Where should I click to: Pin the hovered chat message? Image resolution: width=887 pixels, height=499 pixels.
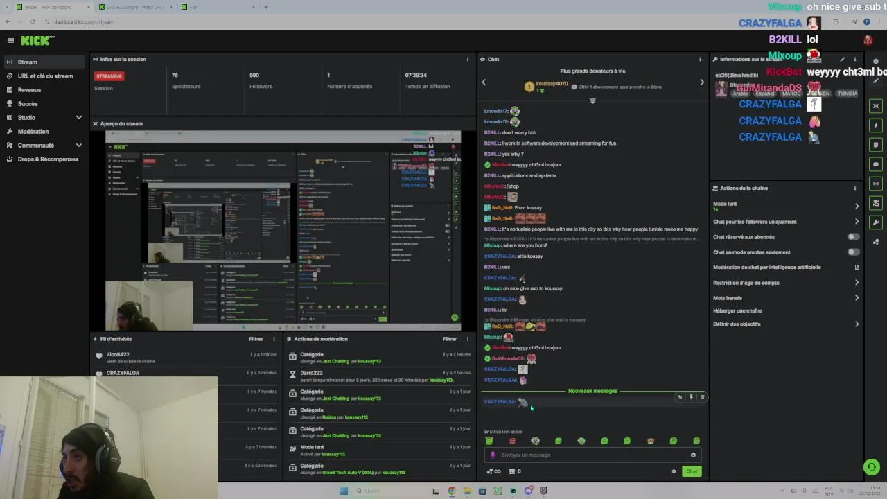click(x=691, y=397)
